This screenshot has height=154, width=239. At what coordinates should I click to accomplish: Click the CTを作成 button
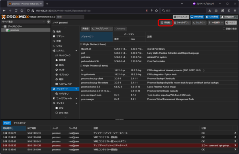point(212,17)
